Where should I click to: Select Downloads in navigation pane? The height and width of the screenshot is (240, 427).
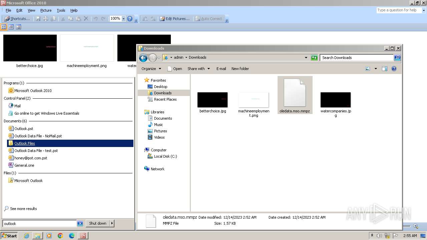pyautogui.click(x=163, y=93)
